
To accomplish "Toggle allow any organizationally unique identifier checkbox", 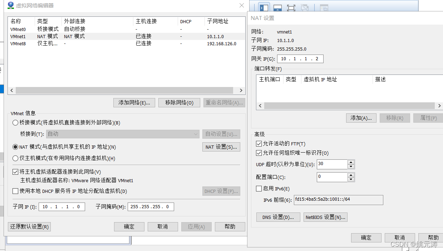I will pyautogui.click(x=259, y=153).
